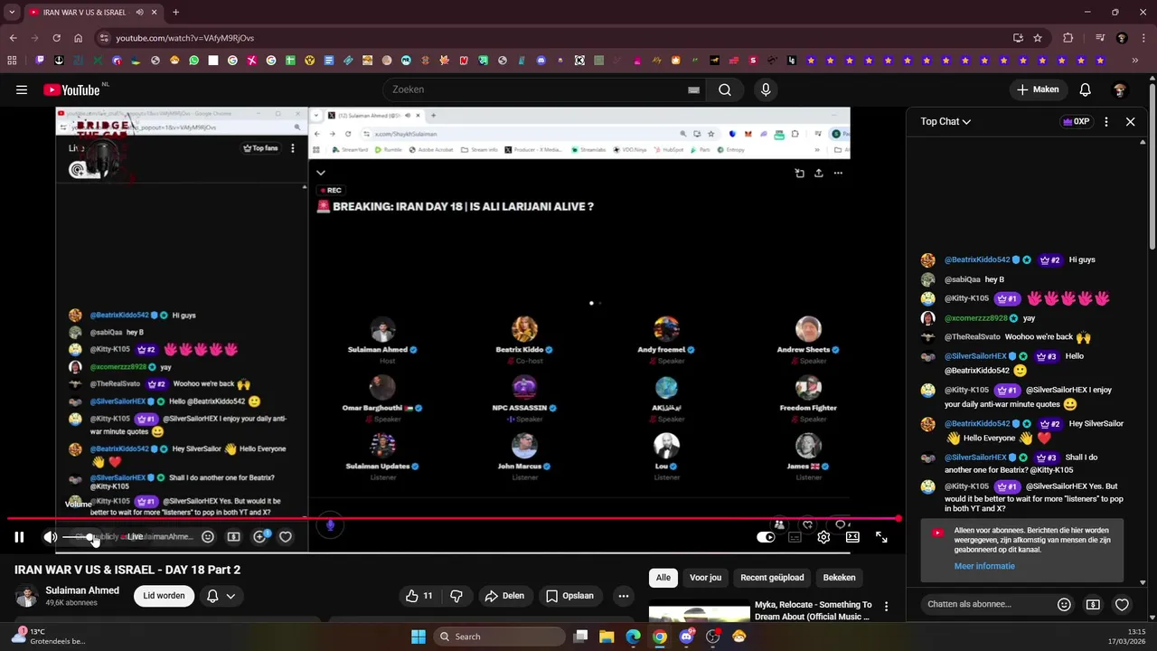The image size is (1157, 651).
Task: Enter full screen mode
Action: pyautogui.click(x=881, y=537)
